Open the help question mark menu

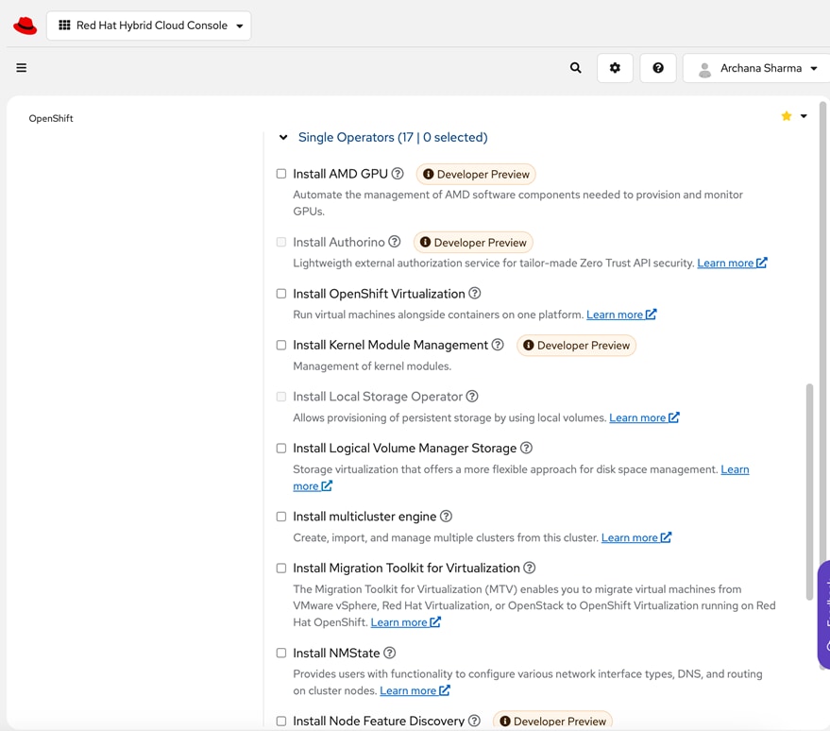point(658,68)
